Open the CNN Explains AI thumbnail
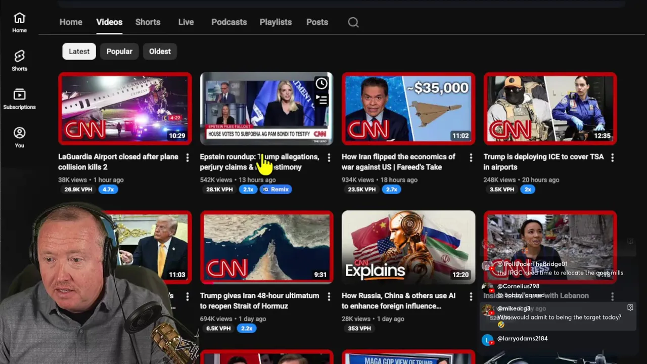 [408, 247]
